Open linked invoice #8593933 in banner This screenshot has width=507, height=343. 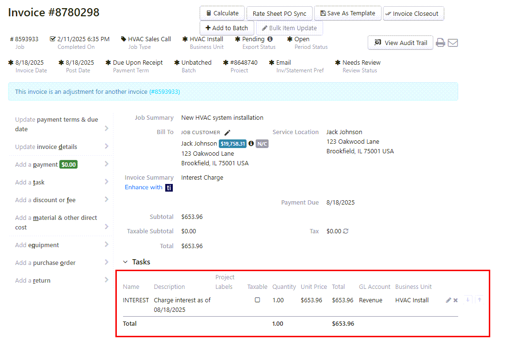coord(165,91)
